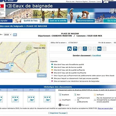
Task: Click the directive 2006/7/CE classification link
Action: 87,90
